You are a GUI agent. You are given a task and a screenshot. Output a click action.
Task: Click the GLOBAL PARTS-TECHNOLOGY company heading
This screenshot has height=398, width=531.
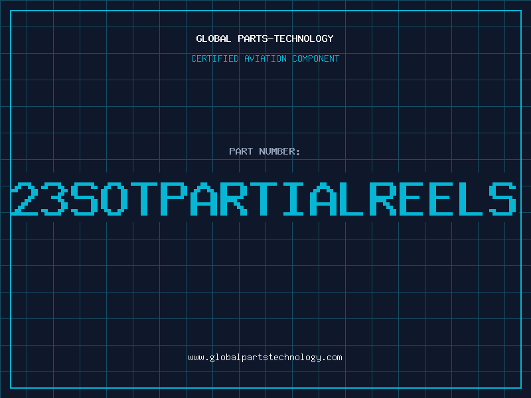coord(265,38)
